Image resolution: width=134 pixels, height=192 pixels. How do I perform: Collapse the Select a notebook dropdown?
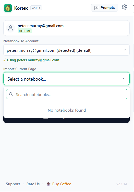pyautogui.click(x=67, y=79)
